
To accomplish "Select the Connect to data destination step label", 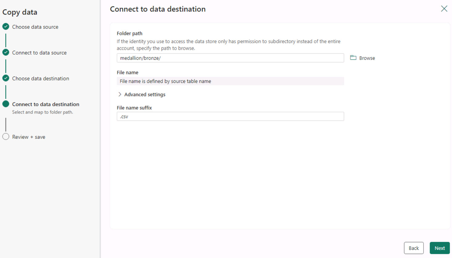I will (45, 104).
